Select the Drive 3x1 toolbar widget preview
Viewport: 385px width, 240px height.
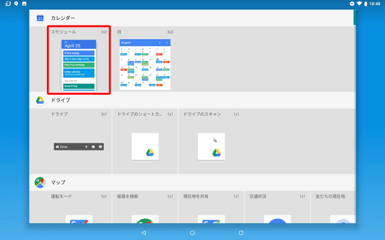point(79,147)
